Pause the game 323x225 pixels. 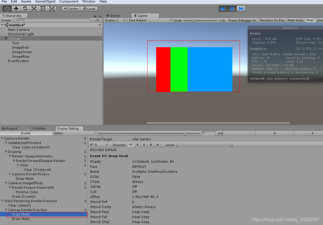click(x=232, y=9)
